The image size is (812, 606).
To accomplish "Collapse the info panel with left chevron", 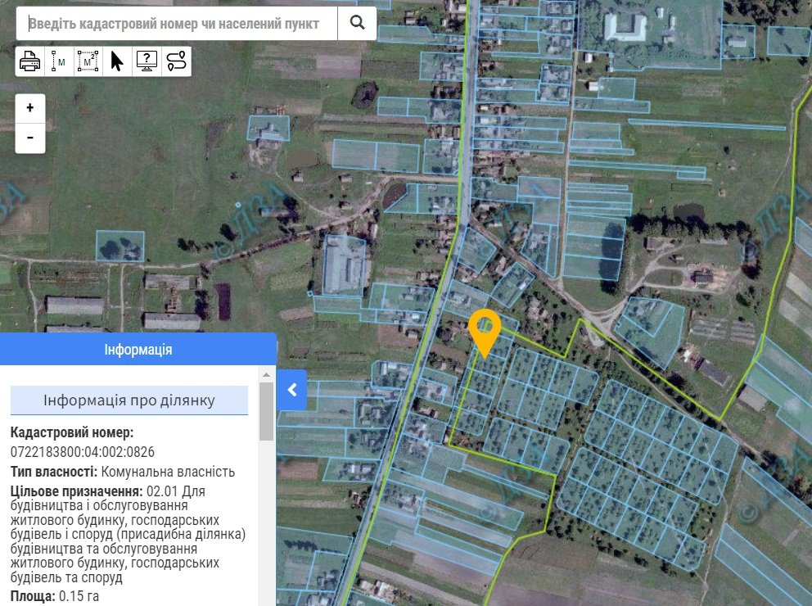I will coord(292,390).
